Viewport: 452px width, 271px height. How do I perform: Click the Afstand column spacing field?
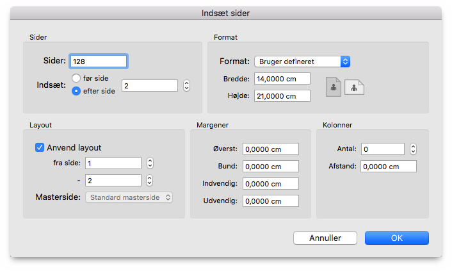[389, 166]
